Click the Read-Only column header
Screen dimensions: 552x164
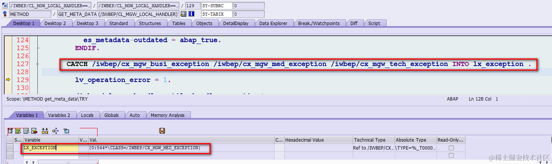click(x=451, y=140)
